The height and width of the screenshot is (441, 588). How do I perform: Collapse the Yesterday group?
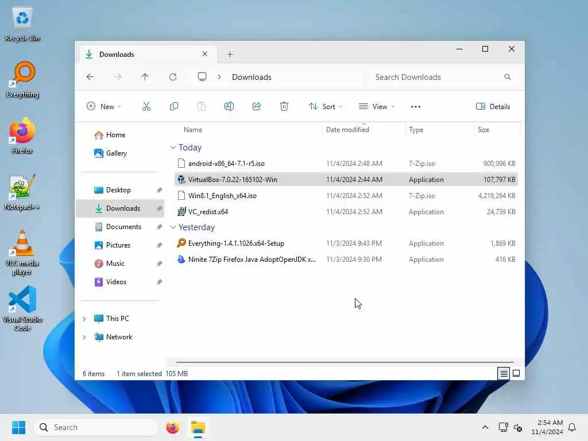[173, 227]
